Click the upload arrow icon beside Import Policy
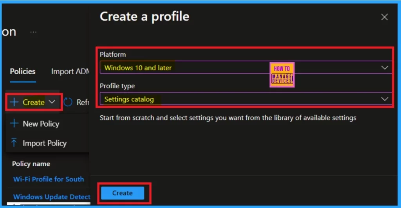 coord(14,142)
